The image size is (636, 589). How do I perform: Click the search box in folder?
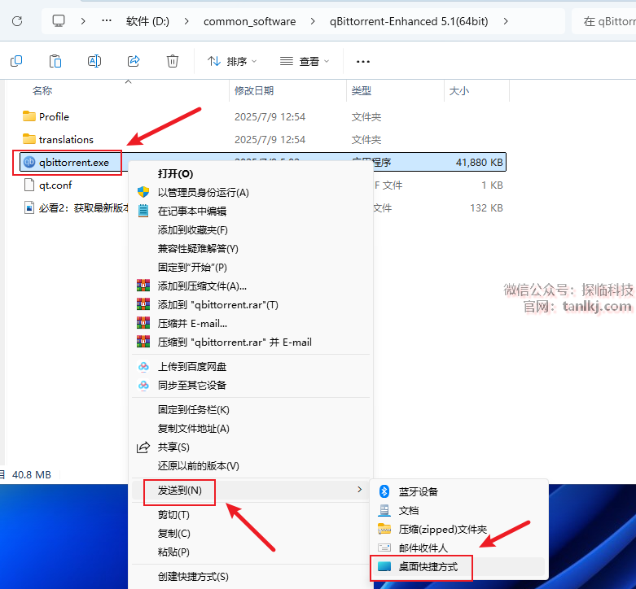(604, 21)
